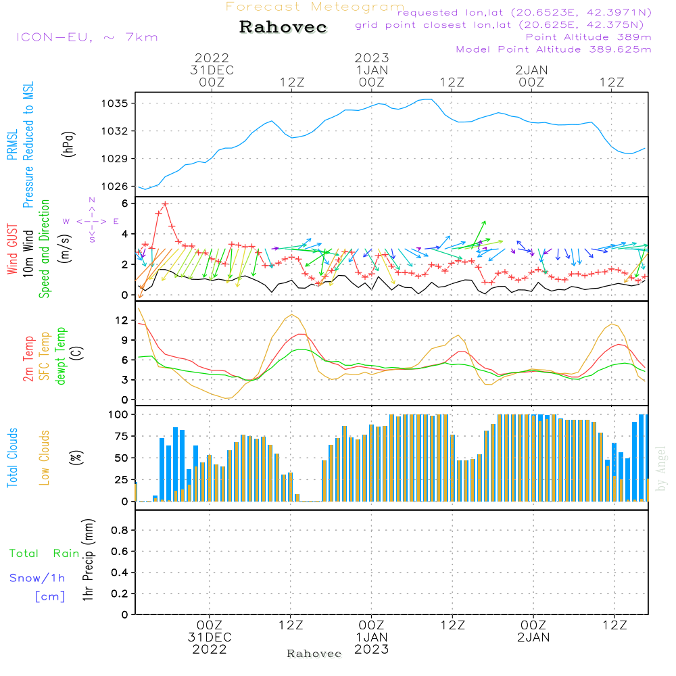Viewport: 676px width, 676px height.
Task: Click 'Pressure Reduced to MSL' axis label
Action: click(28, 145)
